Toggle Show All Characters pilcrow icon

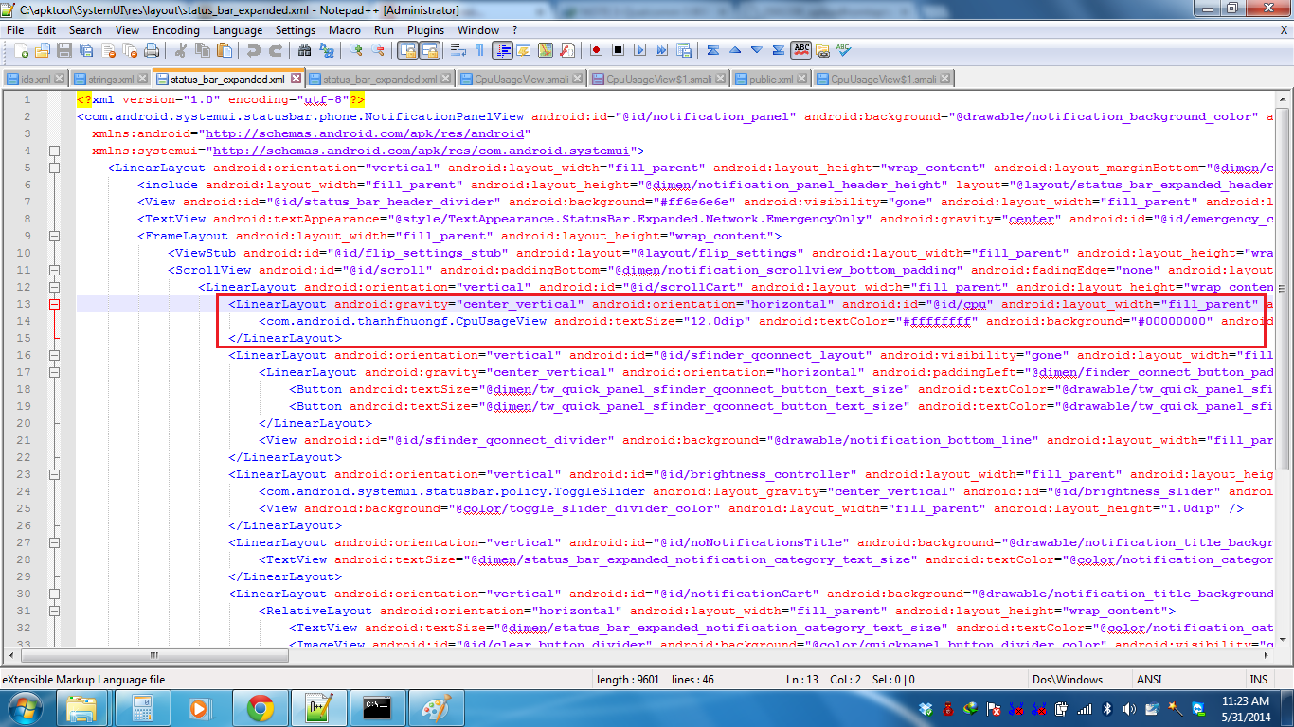pos(480,50)
